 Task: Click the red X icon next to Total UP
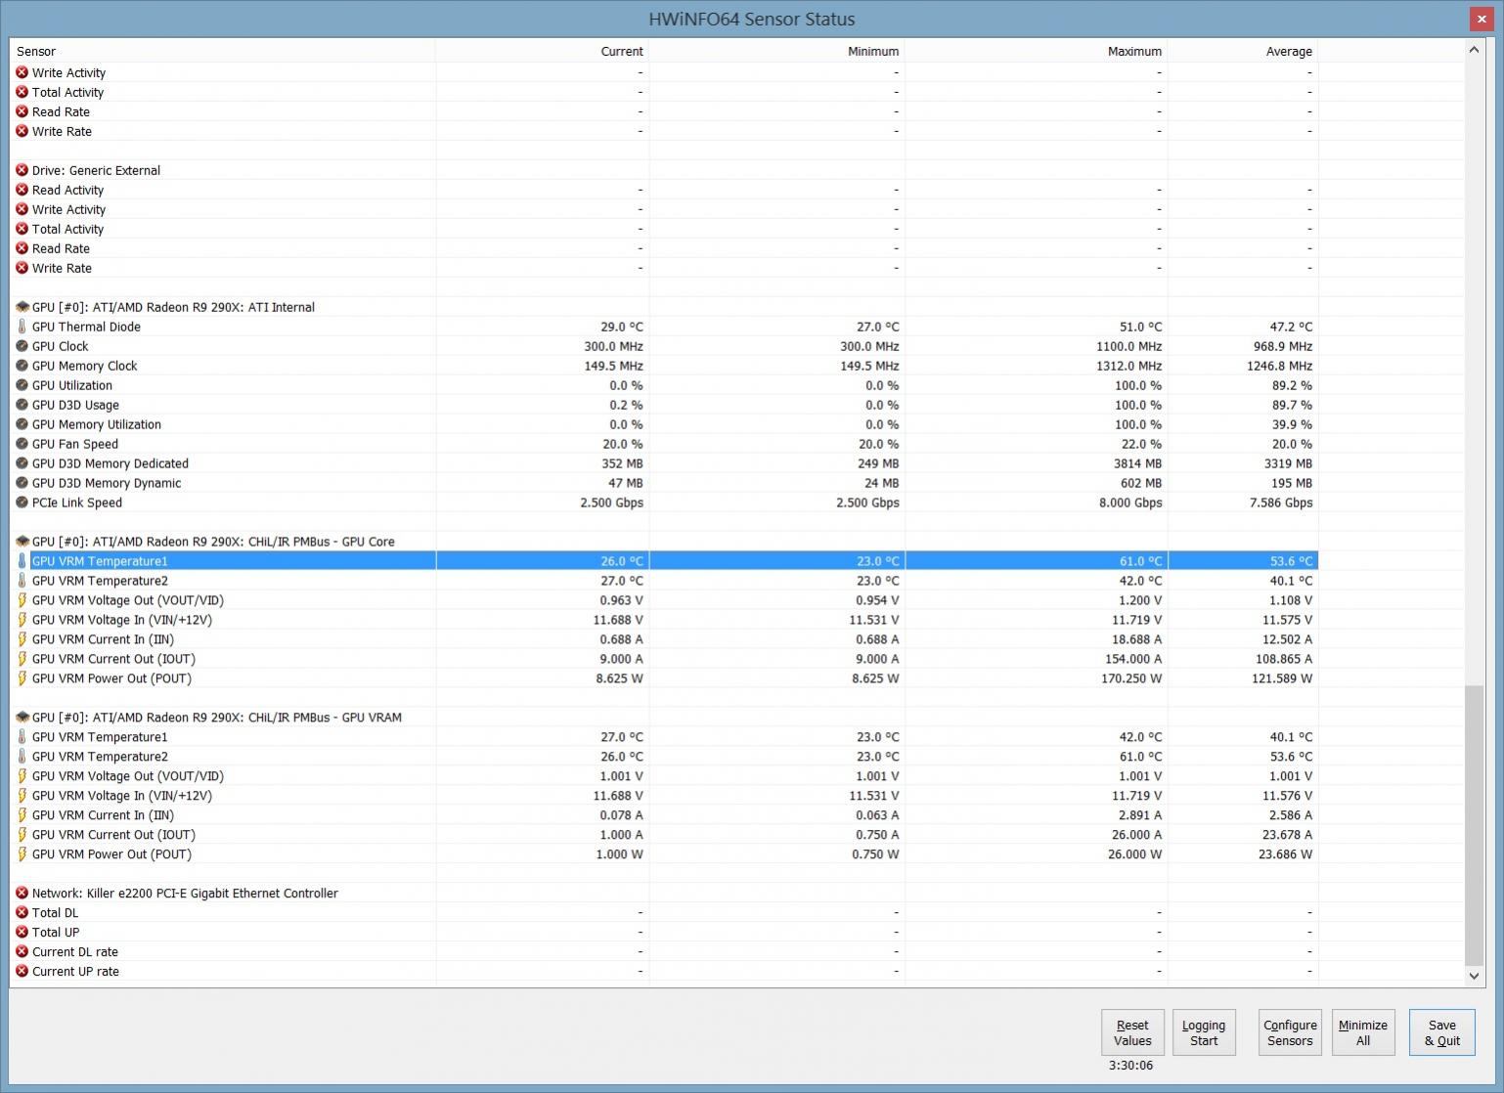(x=22, y=933)
